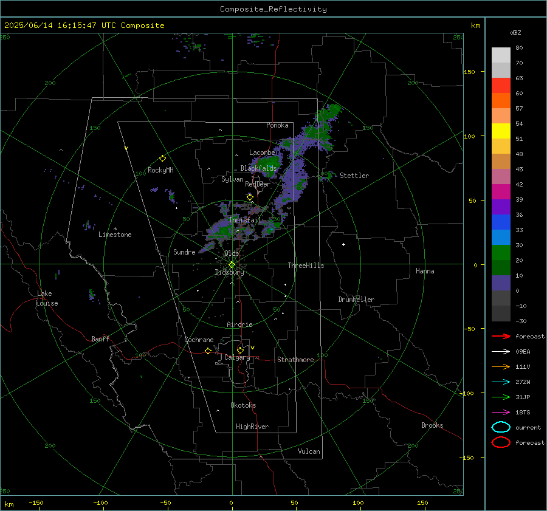Click the yellow diamond marker near RedDeer

click(x=250, y=197)
